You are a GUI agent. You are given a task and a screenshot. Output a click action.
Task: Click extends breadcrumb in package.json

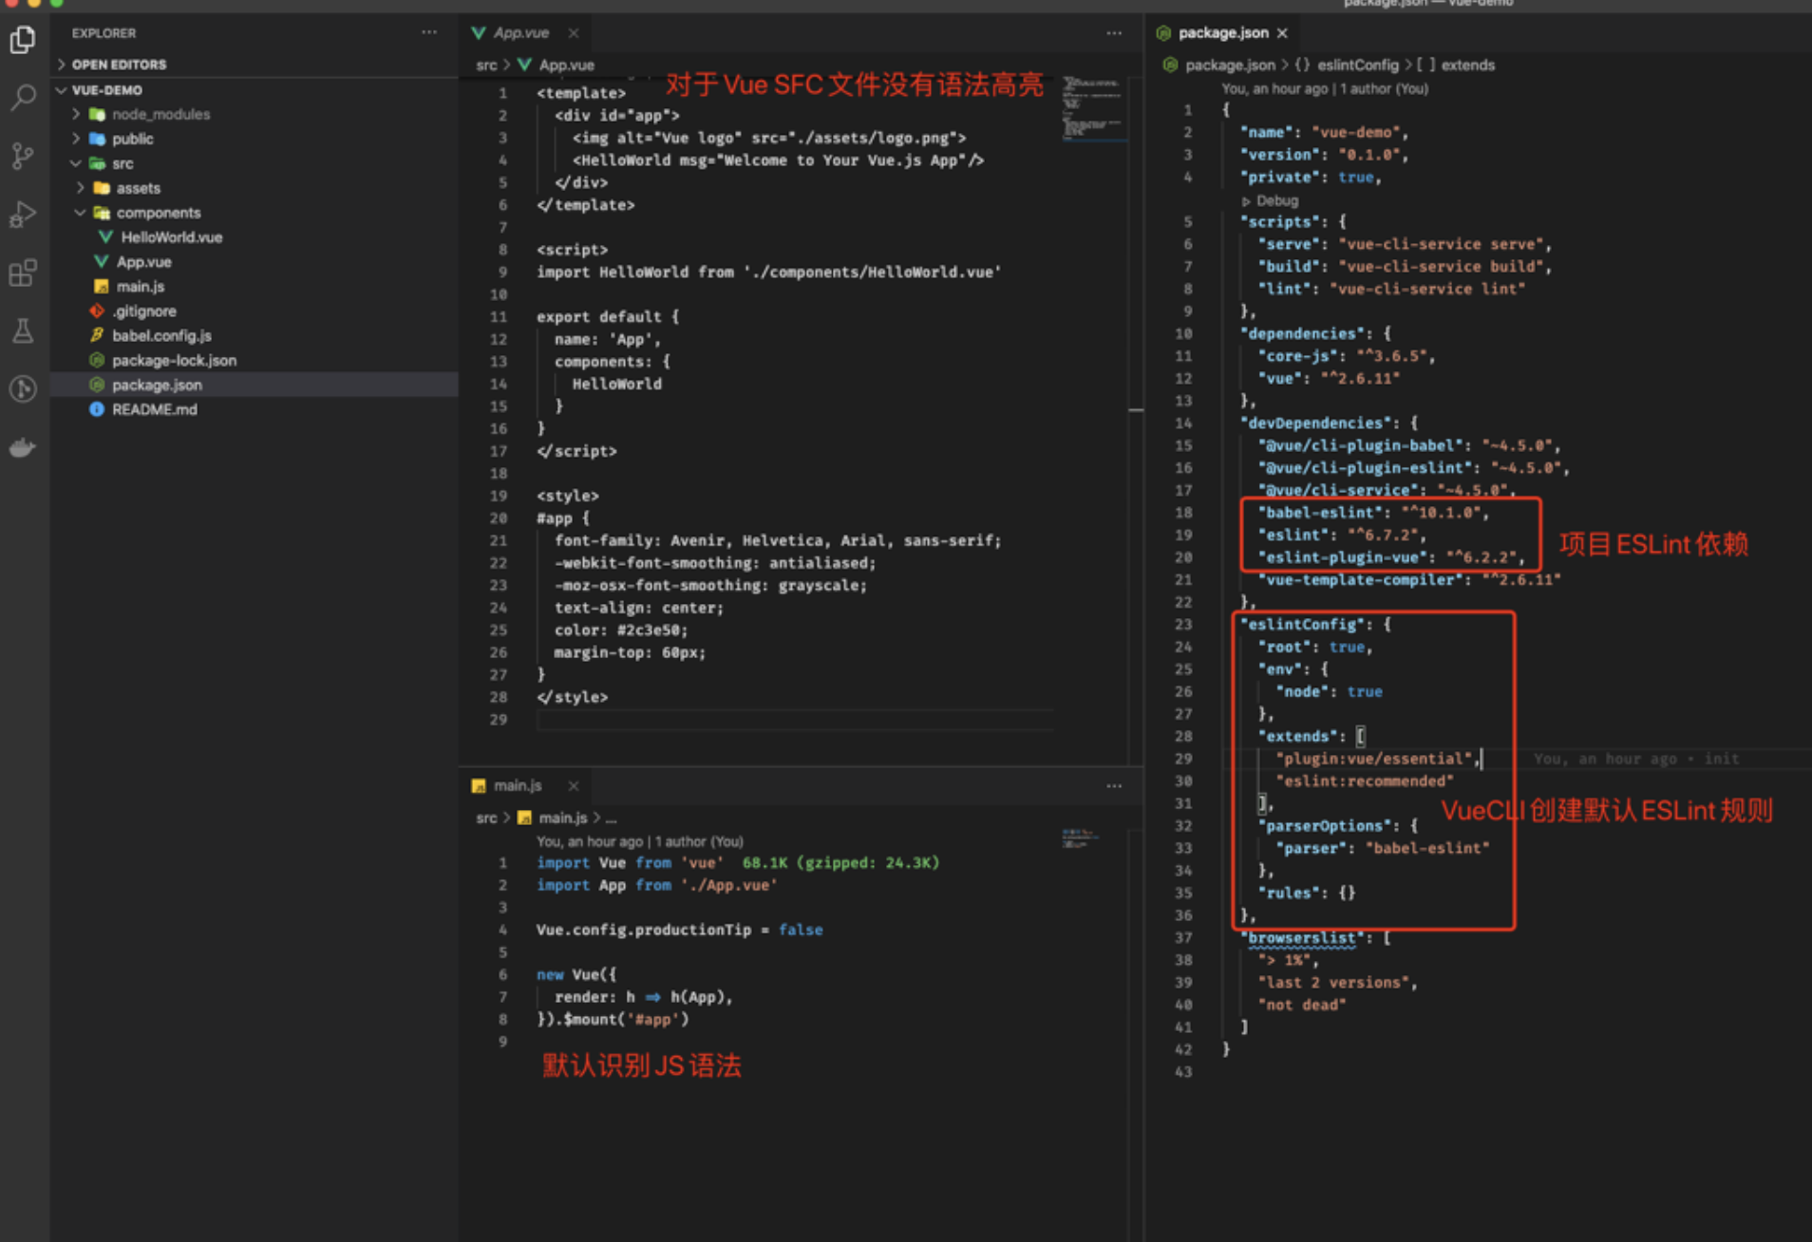pos(1468,65)
